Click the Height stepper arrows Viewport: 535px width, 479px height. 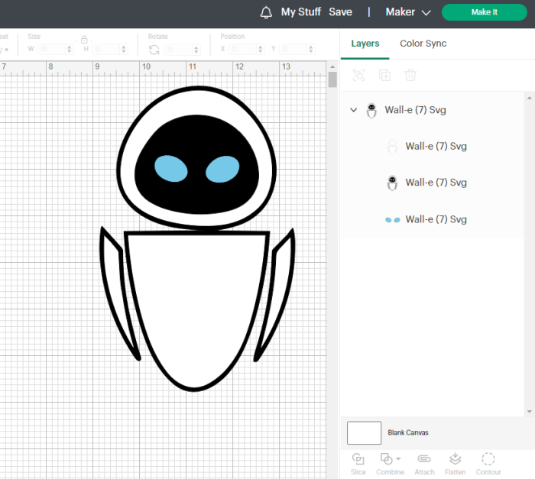(124, 49)
